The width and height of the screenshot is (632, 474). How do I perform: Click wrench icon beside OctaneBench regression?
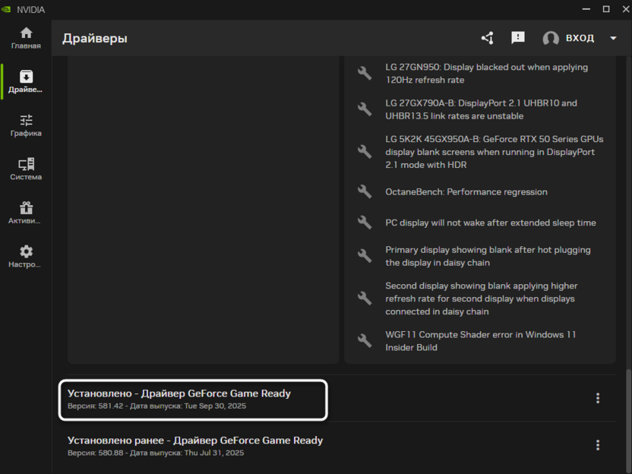365,191
